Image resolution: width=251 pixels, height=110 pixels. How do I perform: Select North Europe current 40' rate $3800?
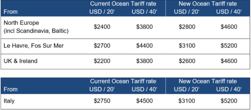[x=144, y=27]
